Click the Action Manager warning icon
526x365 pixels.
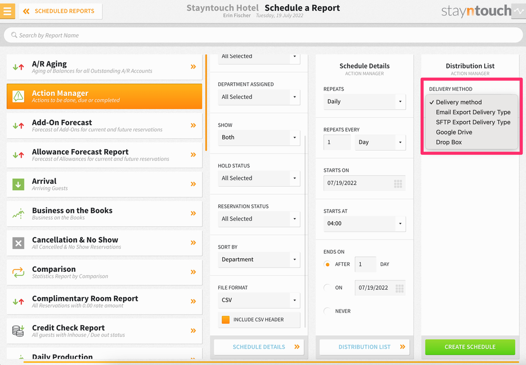point(18,96)
